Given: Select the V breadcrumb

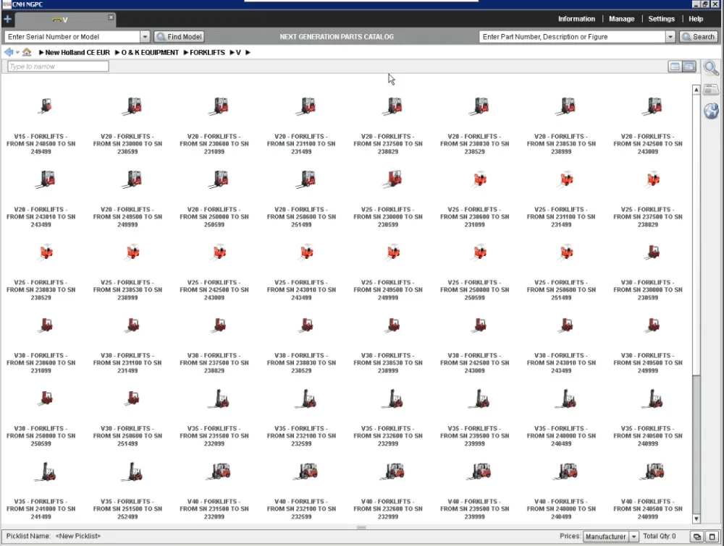Looking at the screenshot, I should pyautogui.click(x=238, y=53).
